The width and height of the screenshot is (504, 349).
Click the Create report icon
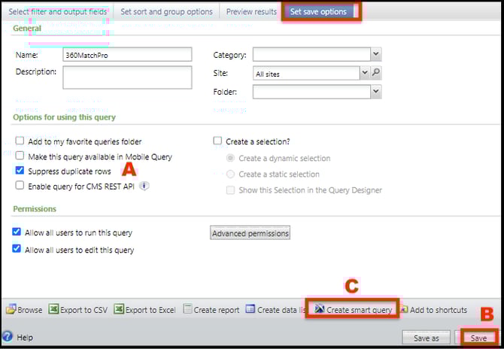tap(187, 310)
